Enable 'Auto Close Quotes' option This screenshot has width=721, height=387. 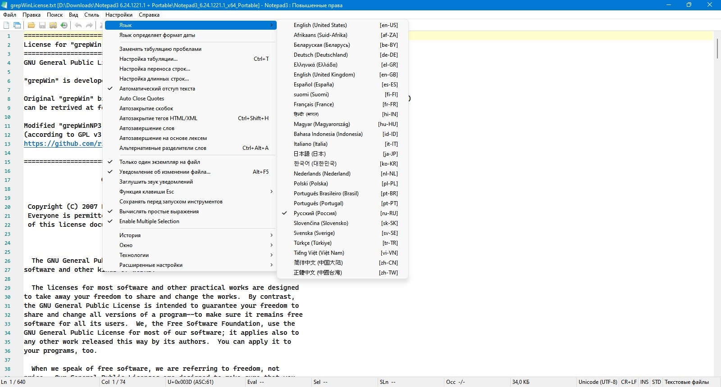[x=190, y=99]
